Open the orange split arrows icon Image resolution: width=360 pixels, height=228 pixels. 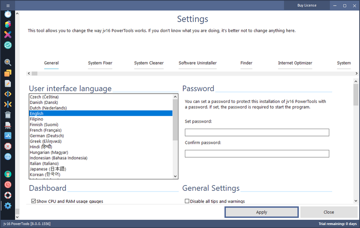(x=8, y=94)
